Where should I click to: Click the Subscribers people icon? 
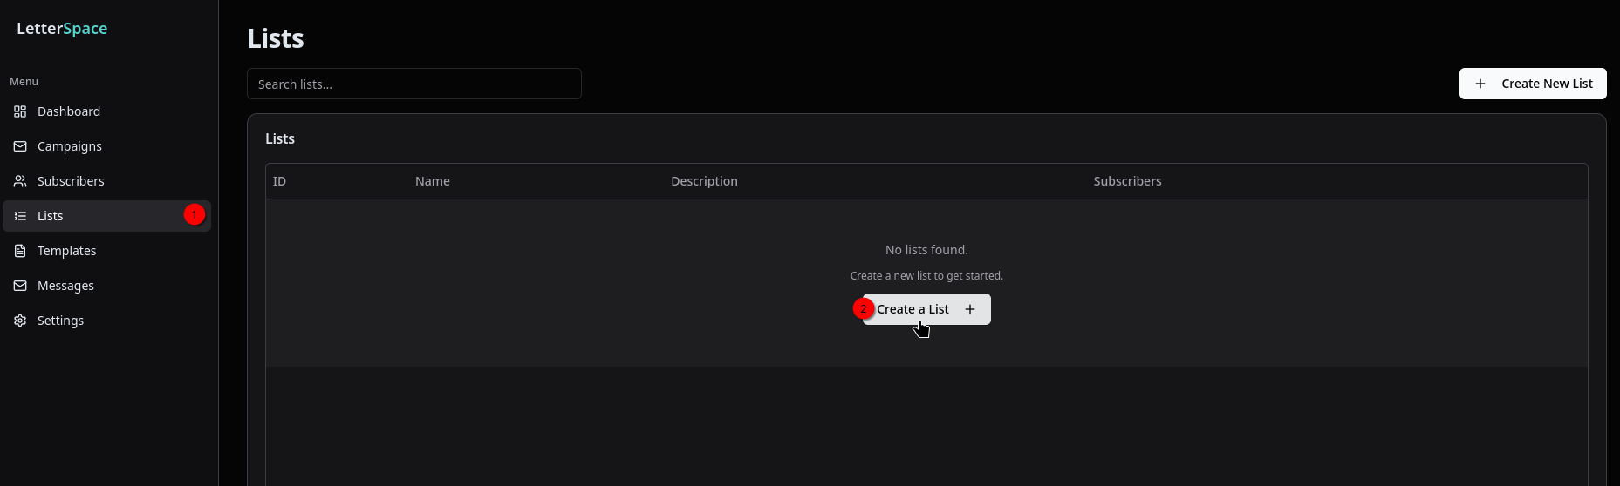(20, 181)
